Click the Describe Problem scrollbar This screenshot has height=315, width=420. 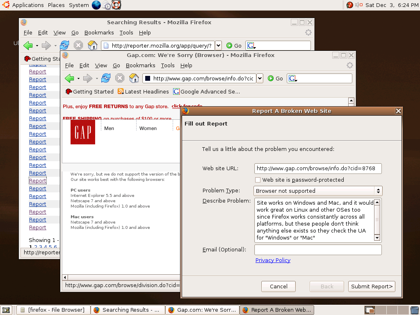(377, 219)
